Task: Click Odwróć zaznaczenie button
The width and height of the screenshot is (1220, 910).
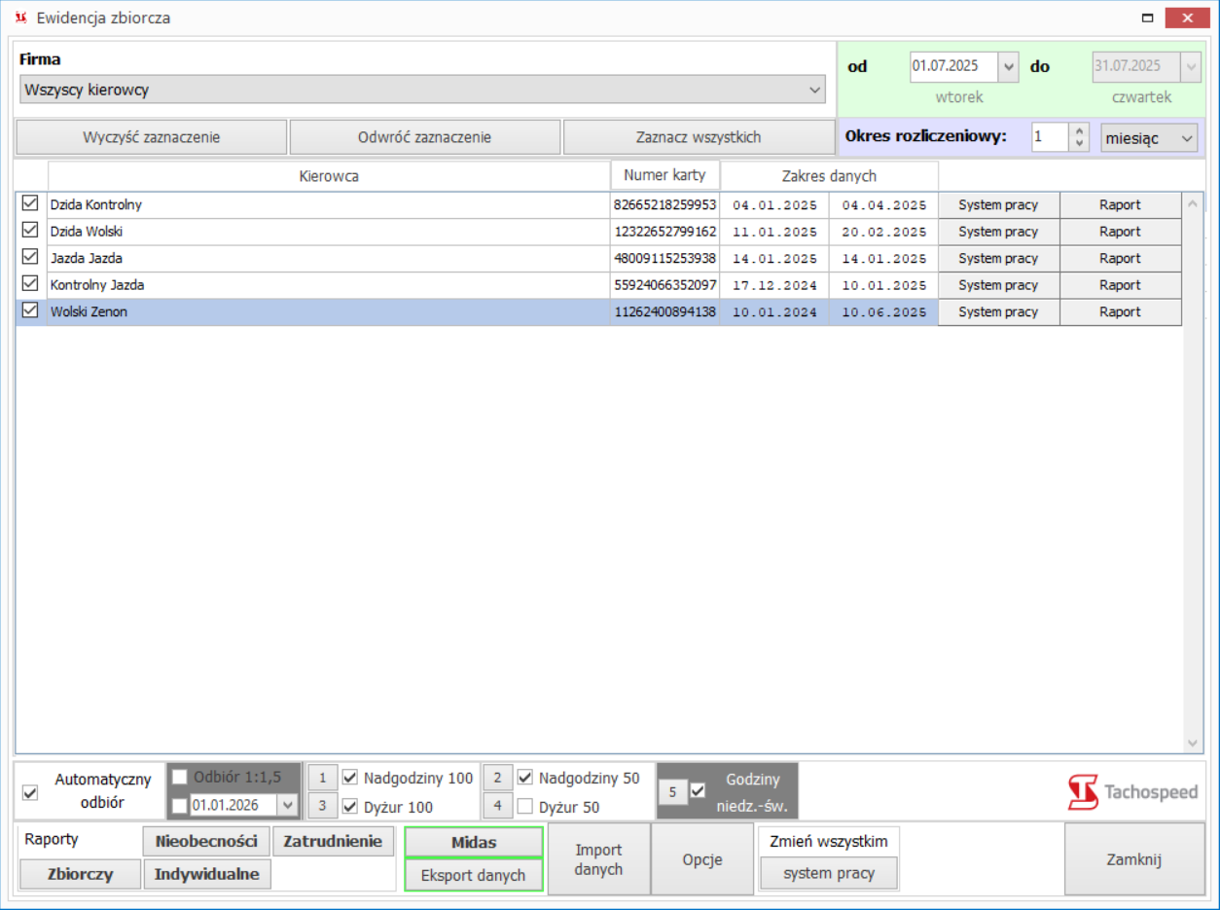Action: [x=425, y=137]
